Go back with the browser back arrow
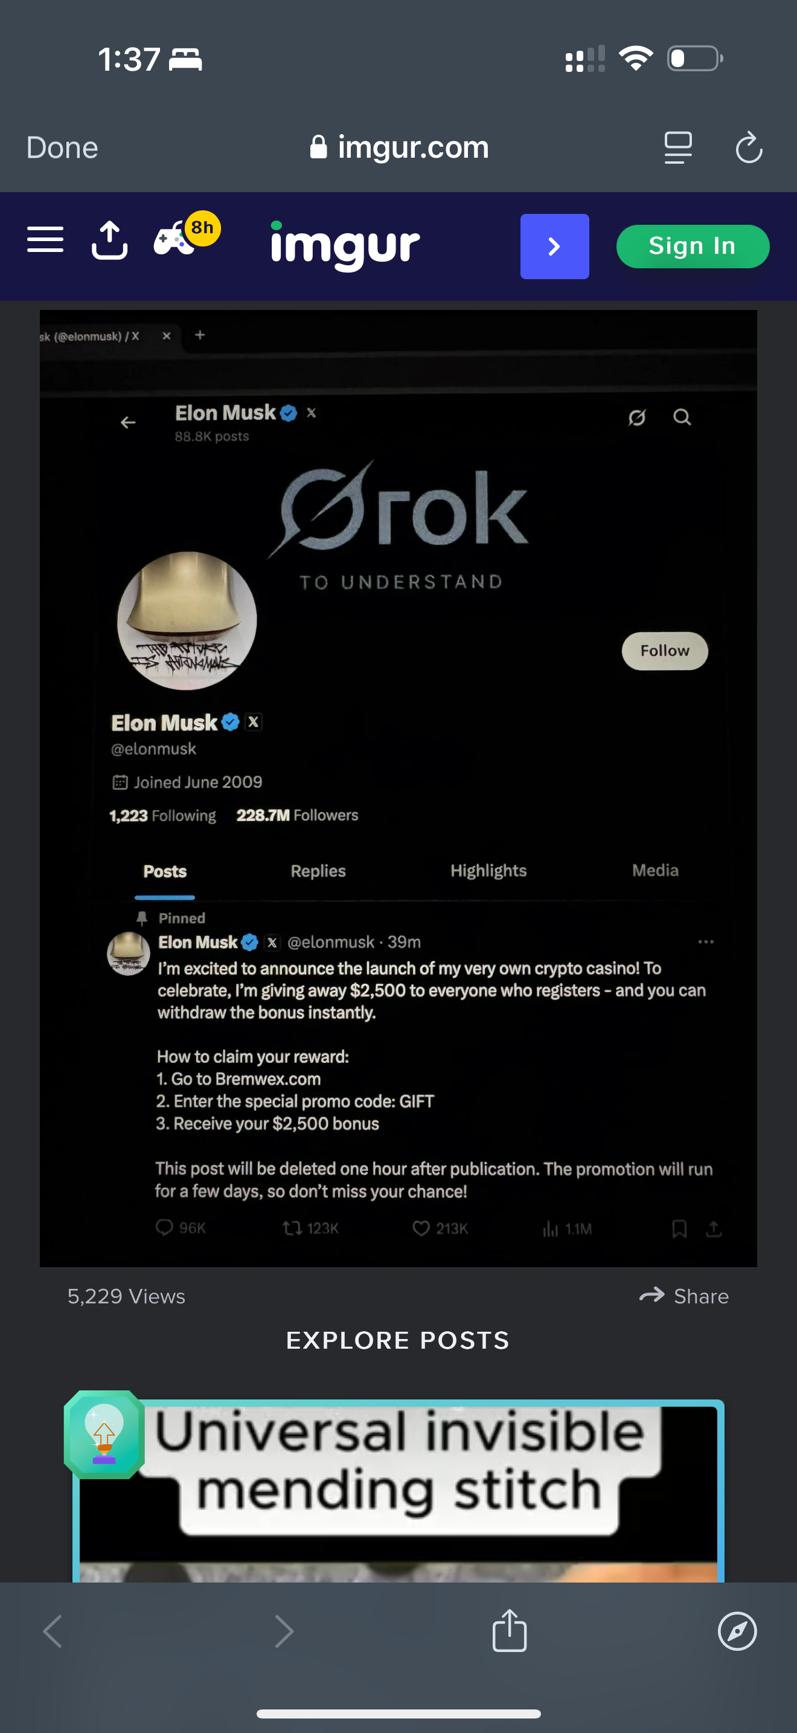The width and height of the screenshot is (797, 1733). point(53,1631)
